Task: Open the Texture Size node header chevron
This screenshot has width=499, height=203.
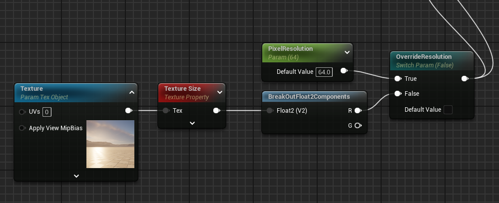Action: [220, 92]
